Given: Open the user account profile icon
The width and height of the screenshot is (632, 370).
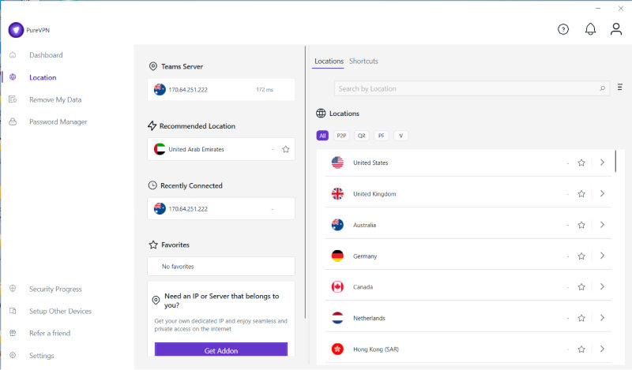Looking at the screenshot, I should pyautogui.click(x=616, y=29).
